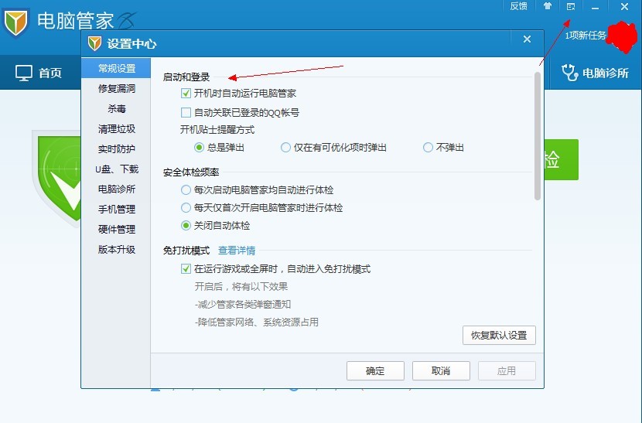Switch to 常规设置 tab

pyautogui.click(x=116, y=68)
